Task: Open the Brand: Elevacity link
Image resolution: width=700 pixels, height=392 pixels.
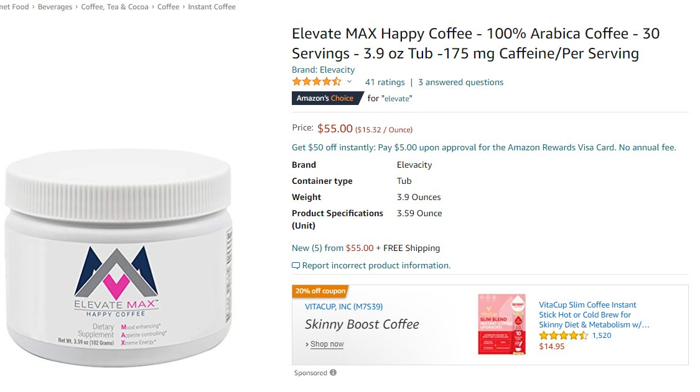Action: tap(323, 70)
